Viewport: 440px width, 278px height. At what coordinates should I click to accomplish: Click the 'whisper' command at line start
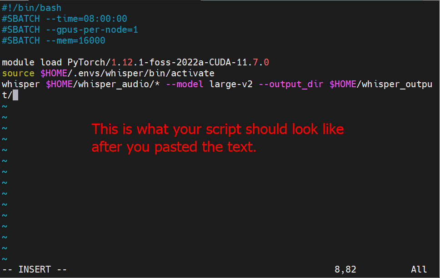(21, 84)
